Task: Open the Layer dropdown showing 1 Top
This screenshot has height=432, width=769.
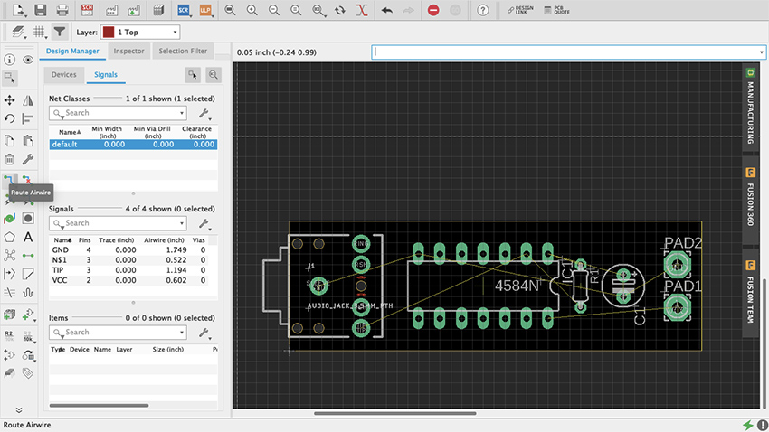Action: tap(140, 32)
